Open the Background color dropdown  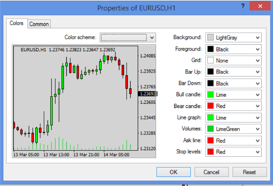pos(233,38)
